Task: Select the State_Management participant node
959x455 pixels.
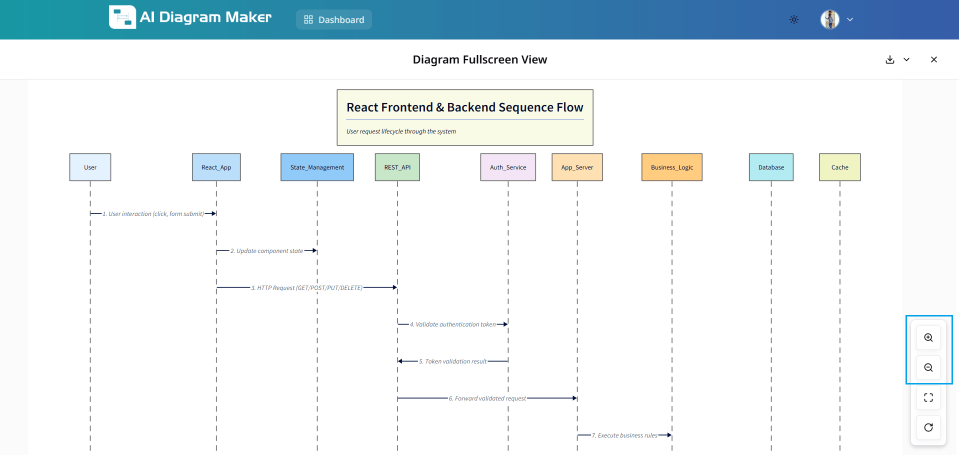Action: pyautogui.click(x=317, y=167)
